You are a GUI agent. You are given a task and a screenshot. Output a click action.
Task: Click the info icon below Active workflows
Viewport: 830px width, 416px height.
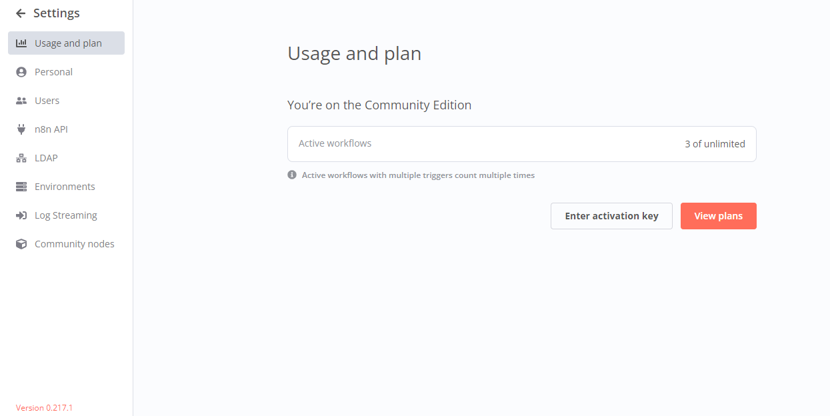(292, 175)
